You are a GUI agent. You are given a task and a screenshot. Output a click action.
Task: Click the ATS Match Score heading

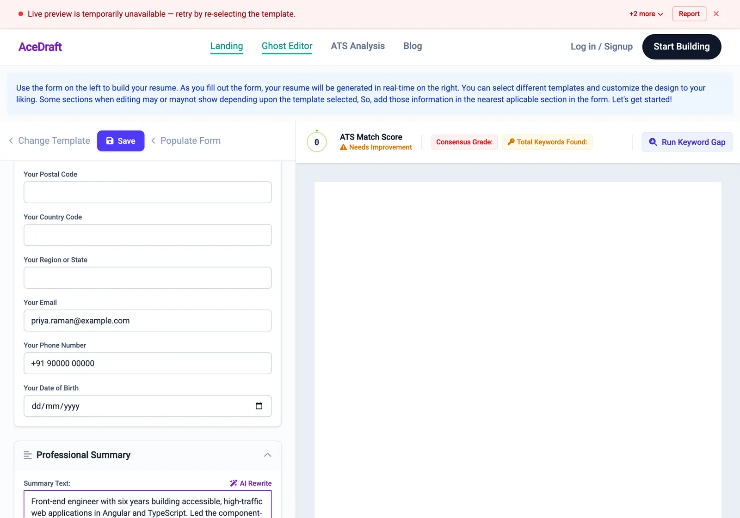371,137
